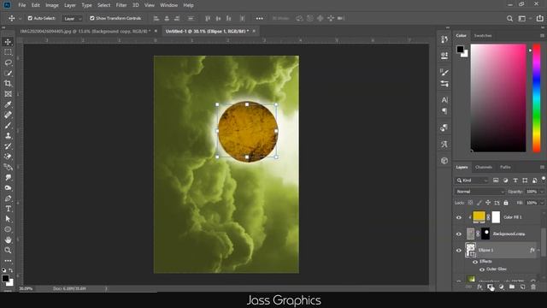Image resolution: width=547 pixels, height=308 pixels.
Task: Toggle Show Transform Controls checkbox
Action: pos(92,18)
